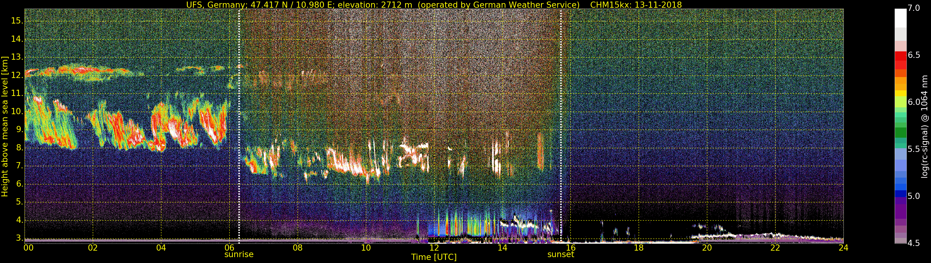931x263 pixels.
Task: Click the '06' time axis tick label
Action: coord(230,248)
